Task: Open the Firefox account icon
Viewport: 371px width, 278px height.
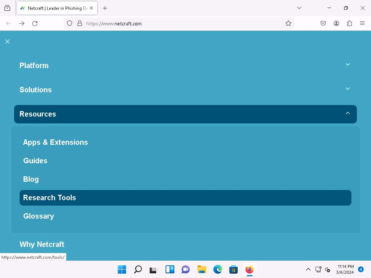Action: (336, 24)
